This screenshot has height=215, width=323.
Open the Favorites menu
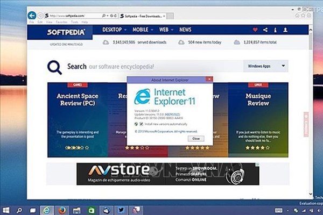tap(61, 22)
